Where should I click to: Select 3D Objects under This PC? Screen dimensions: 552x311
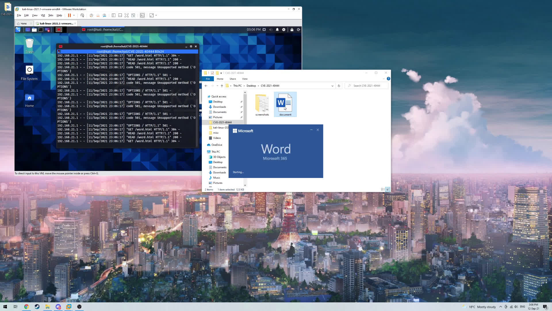(219, 157)
